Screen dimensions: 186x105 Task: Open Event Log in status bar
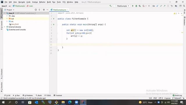[177, 95]
